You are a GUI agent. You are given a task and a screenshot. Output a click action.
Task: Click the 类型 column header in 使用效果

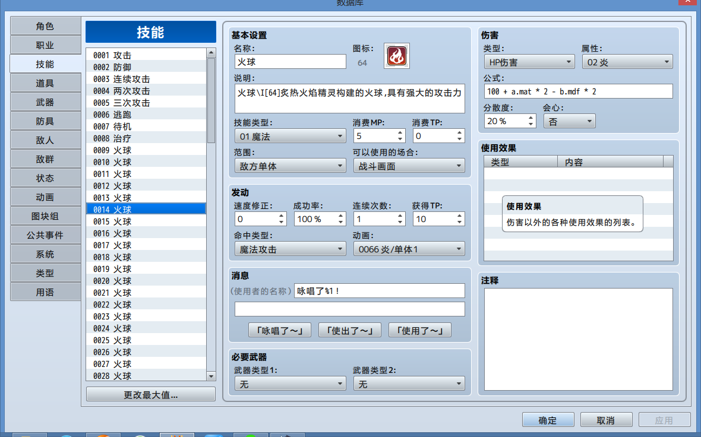point(521,161)
